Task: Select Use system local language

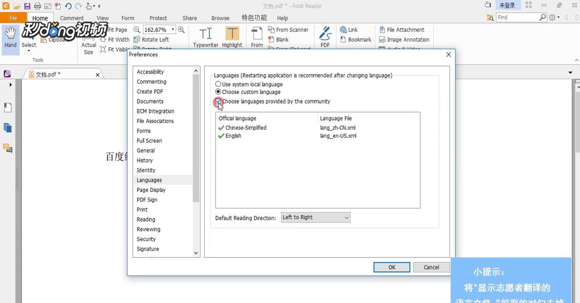Action: 249,84
